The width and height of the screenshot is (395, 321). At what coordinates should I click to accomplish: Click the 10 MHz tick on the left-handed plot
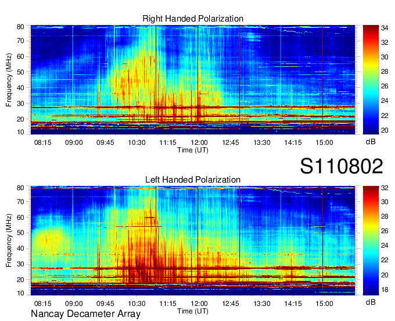pos(20,293)
